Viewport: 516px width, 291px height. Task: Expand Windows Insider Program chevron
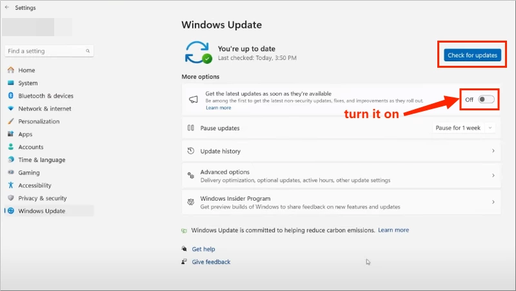[x=493, y=202]
